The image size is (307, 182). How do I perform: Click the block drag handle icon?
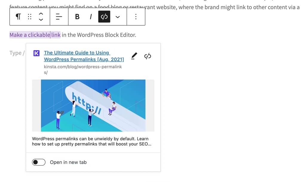point(29,17)
